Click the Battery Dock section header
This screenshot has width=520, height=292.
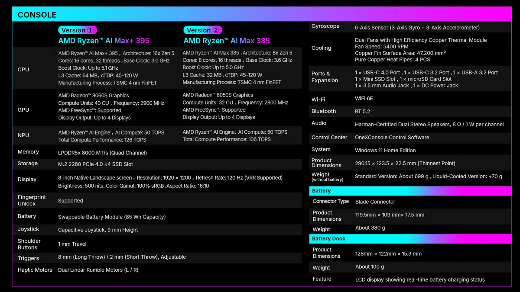click(328, 239)
